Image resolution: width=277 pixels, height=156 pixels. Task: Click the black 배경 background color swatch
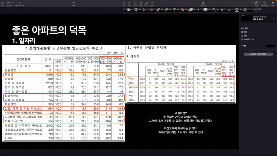click(270, 46)
